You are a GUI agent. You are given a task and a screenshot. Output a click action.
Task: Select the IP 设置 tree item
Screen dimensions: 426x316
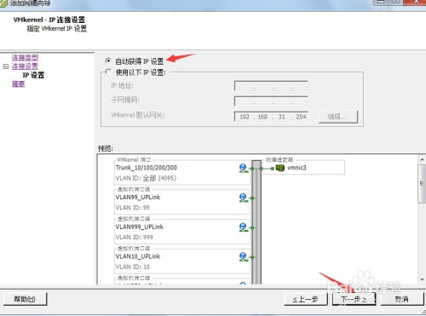(x=33, y=75)
